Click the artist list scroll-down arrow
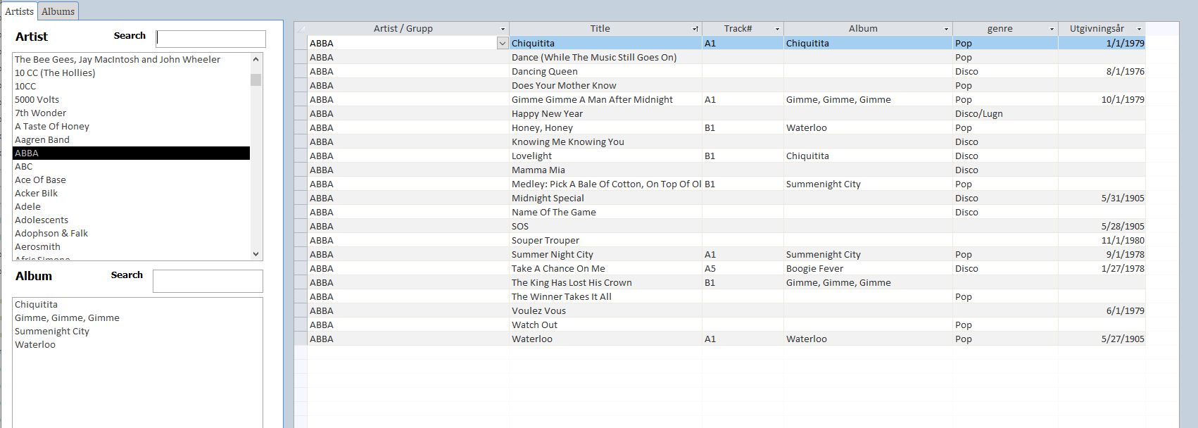Screen dimensions: 1198x428 click(256, 254)
